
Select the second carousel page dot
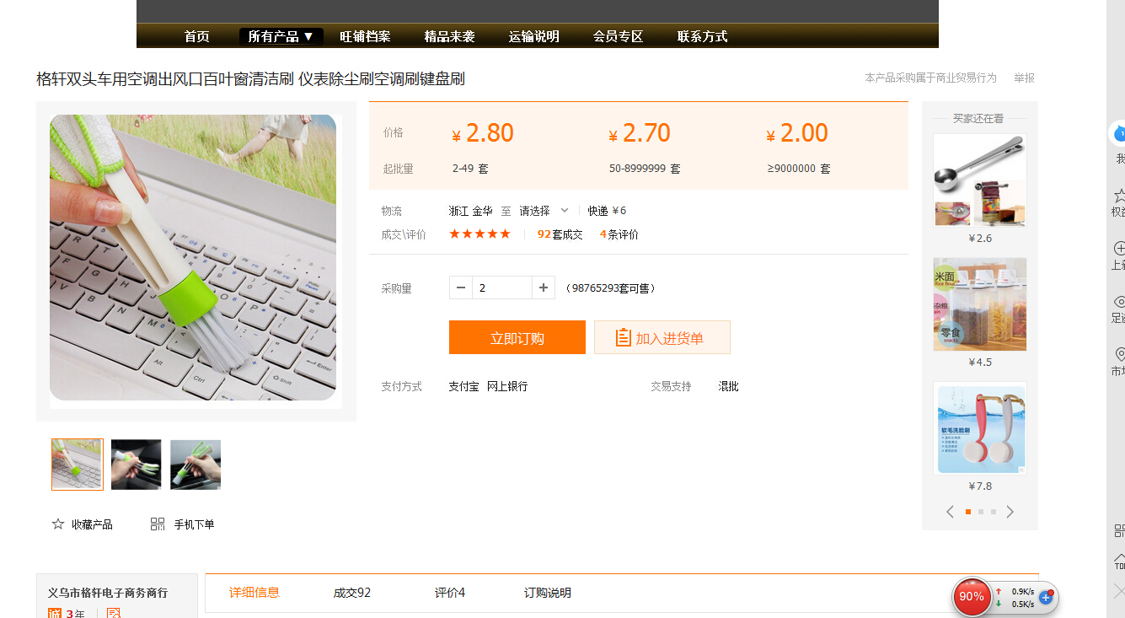(981, 512)
